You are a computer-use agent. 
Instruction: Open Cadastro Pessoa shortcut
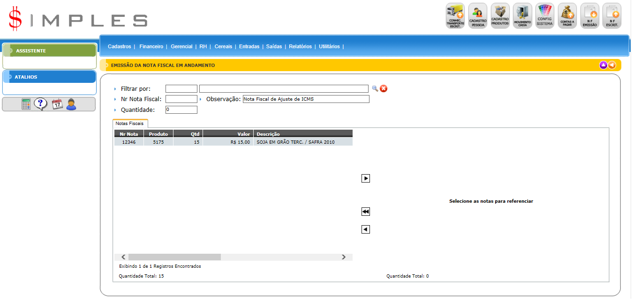pyautogui.click(x=477, y=16)
